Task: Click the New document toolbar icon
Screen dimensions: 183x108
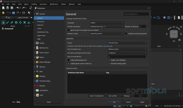Action: tap(3, 8)
